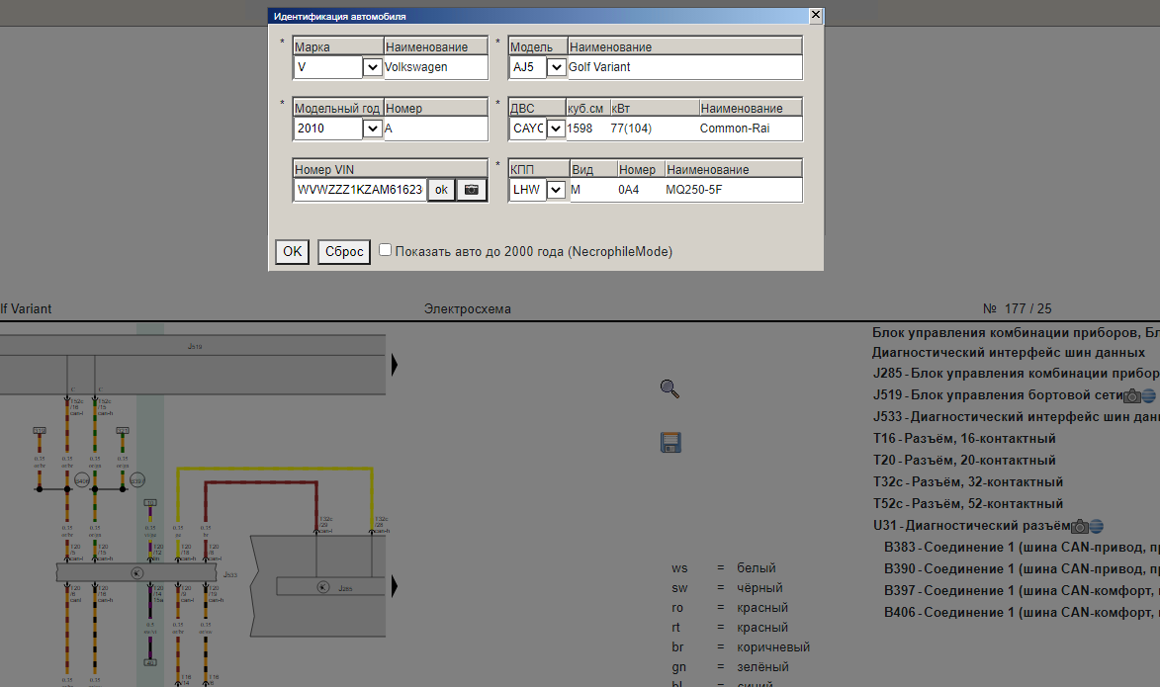This screenshot has height=687, width=1160.
Task: Select the T20 20-pin connector entry
Action: [964, 460]
